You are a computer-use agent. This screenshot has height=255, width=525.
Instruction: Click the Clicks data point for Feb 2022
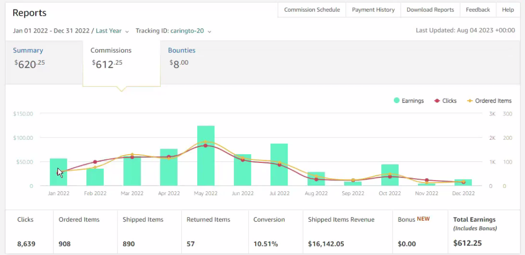click(95, 162)
